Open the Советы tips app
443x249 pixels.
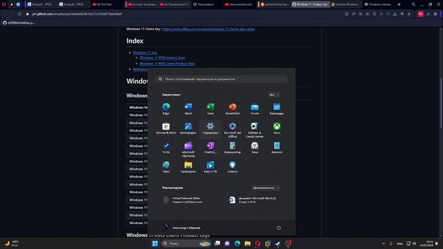(233, 167)
